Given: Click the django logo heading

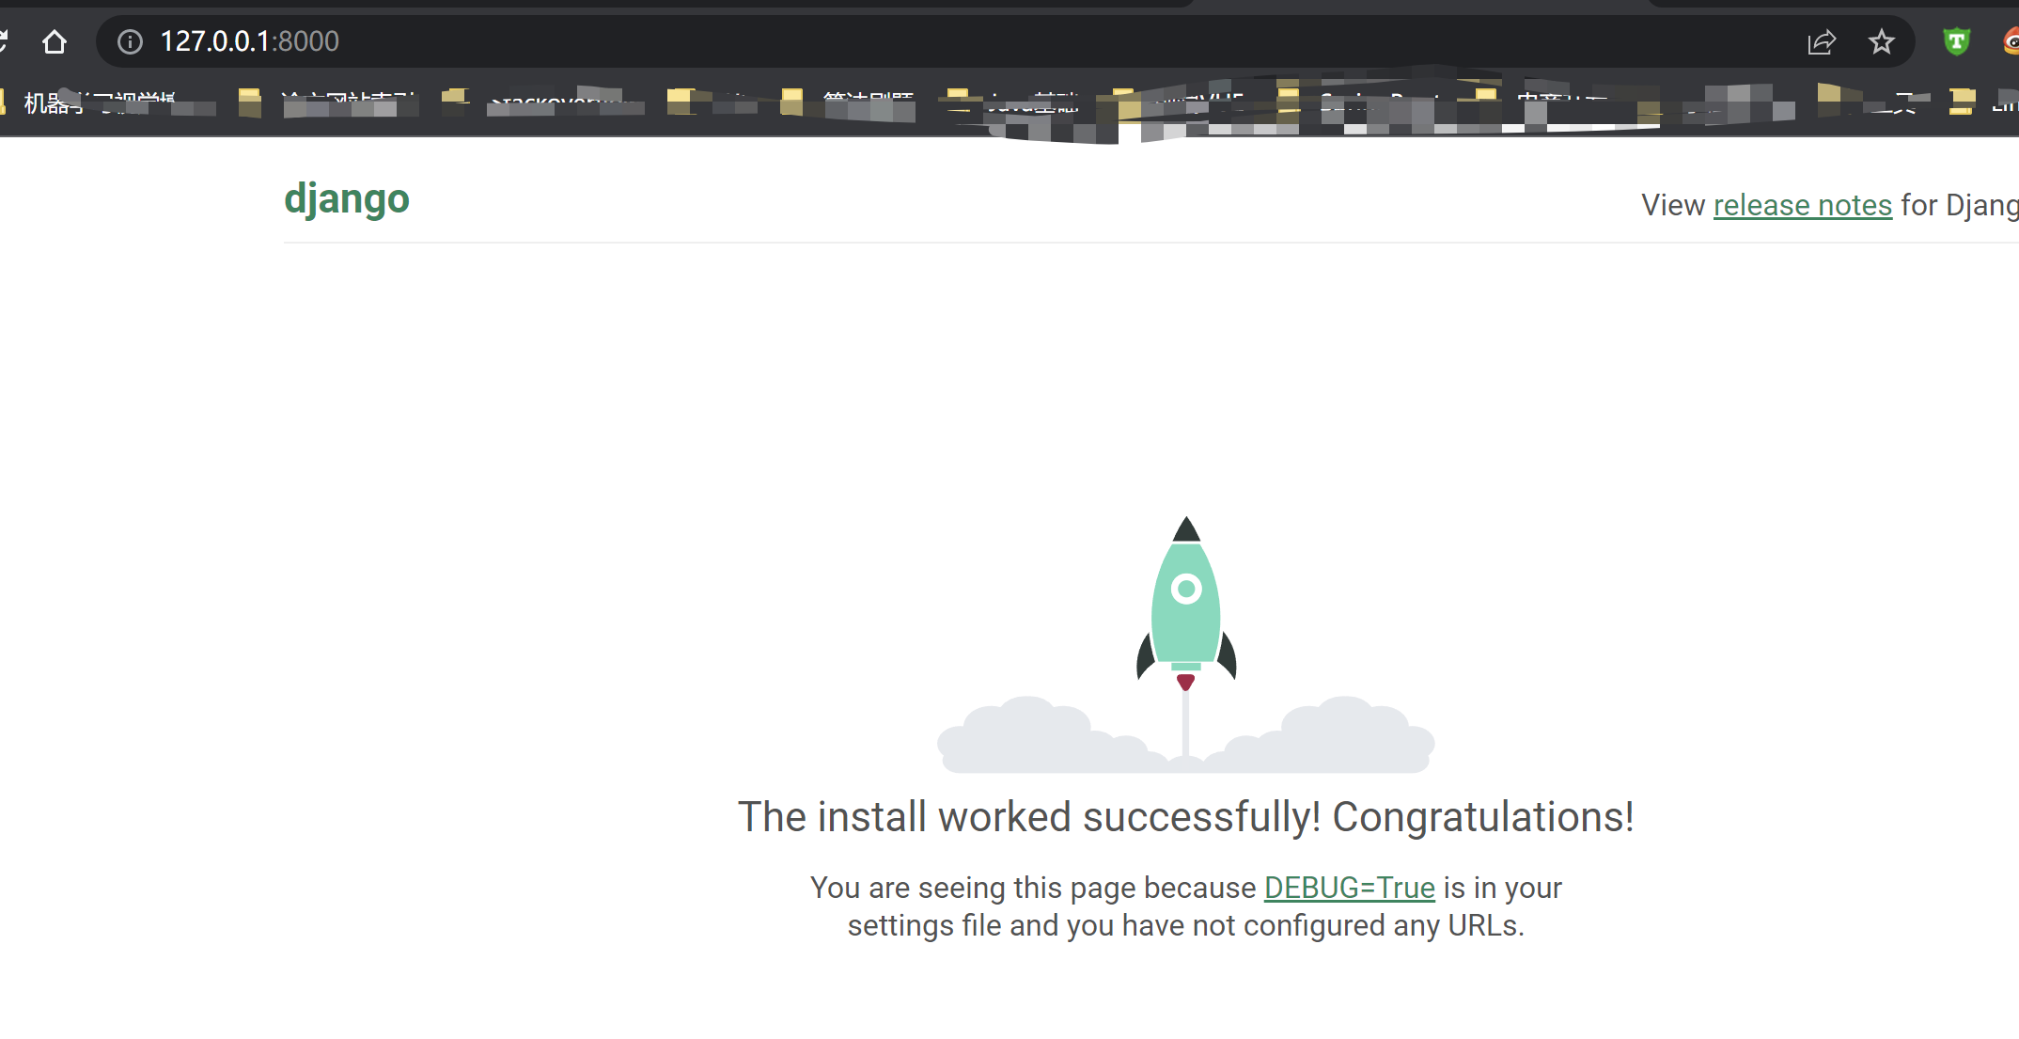Looking at the screenshot, I should [x=347, y=199].
